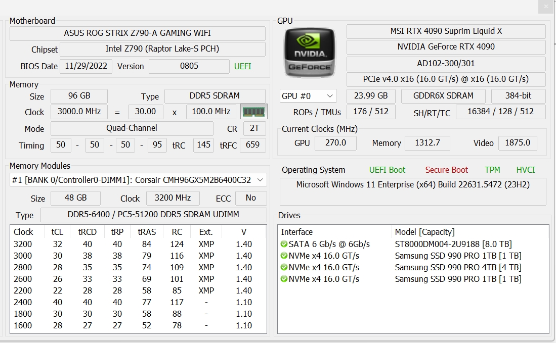Click the GDDR6X SDRAM field
The image size is (556, 343).
(443, 96)
